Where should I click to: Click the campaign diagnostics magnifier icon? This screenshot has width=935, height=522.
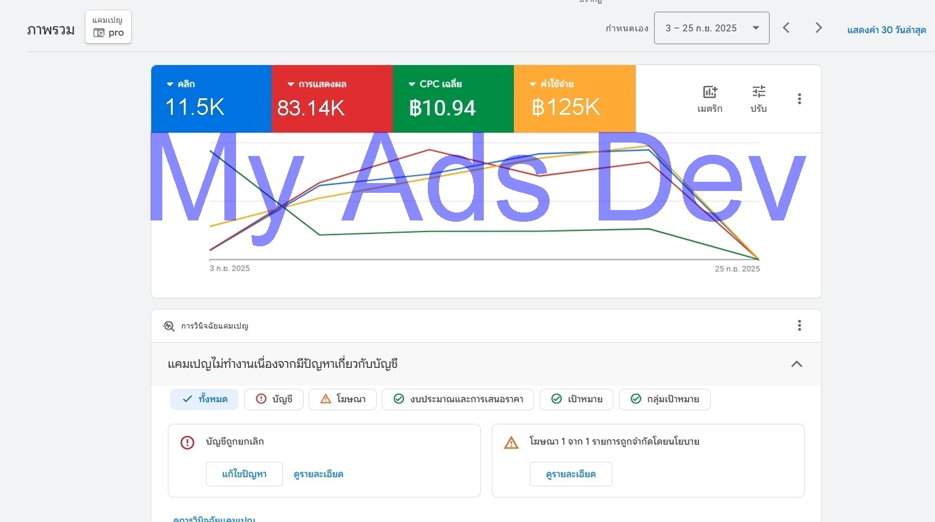[x=169, y=326]
